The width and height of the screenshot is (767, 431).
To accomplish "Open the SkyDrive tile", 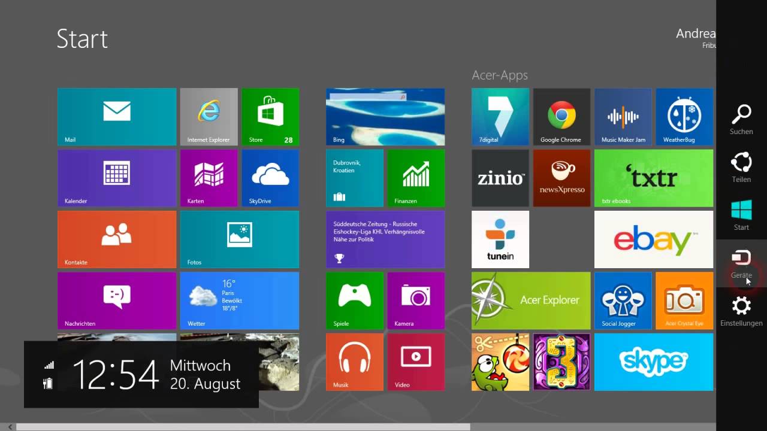I will 270,178.
